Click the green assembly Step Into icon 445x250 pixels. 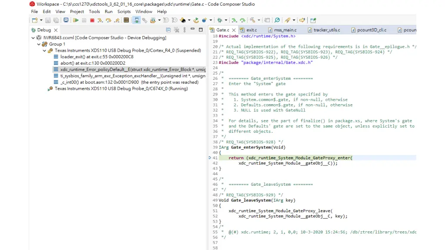pos(234,20)
